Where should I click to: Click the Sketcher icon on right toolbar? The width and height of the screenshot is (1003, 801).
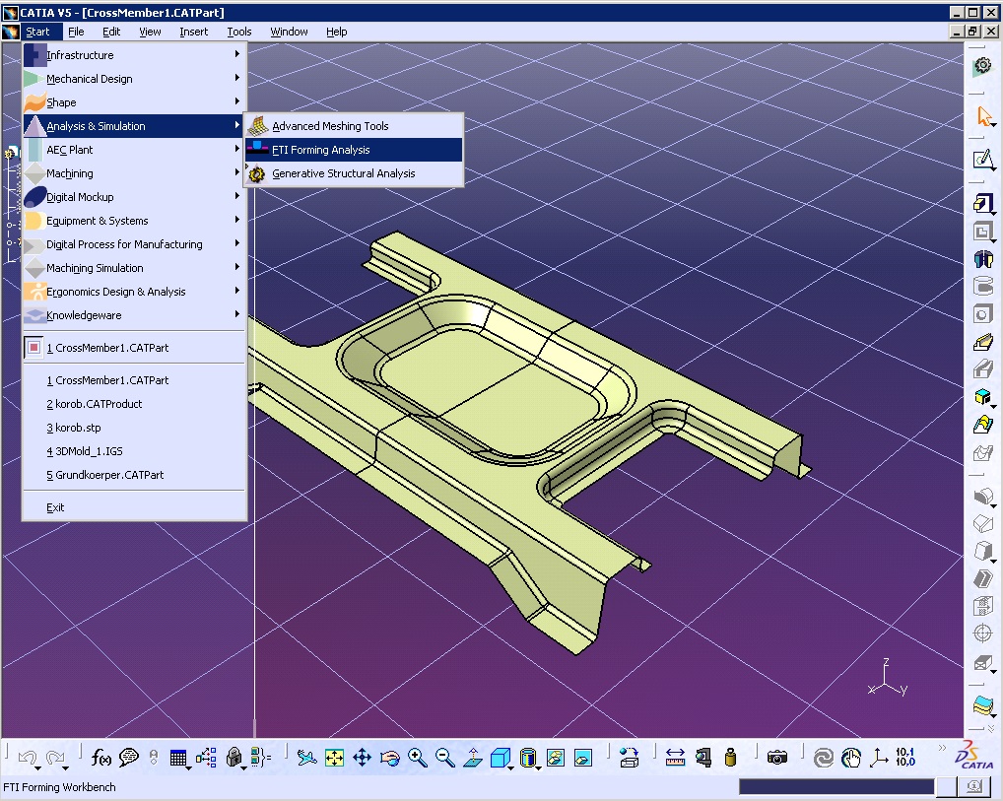tap(983, 160)
